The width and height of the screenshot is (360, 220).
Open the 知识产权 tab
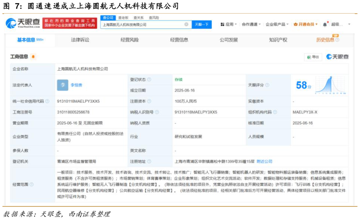pos(278,40)
